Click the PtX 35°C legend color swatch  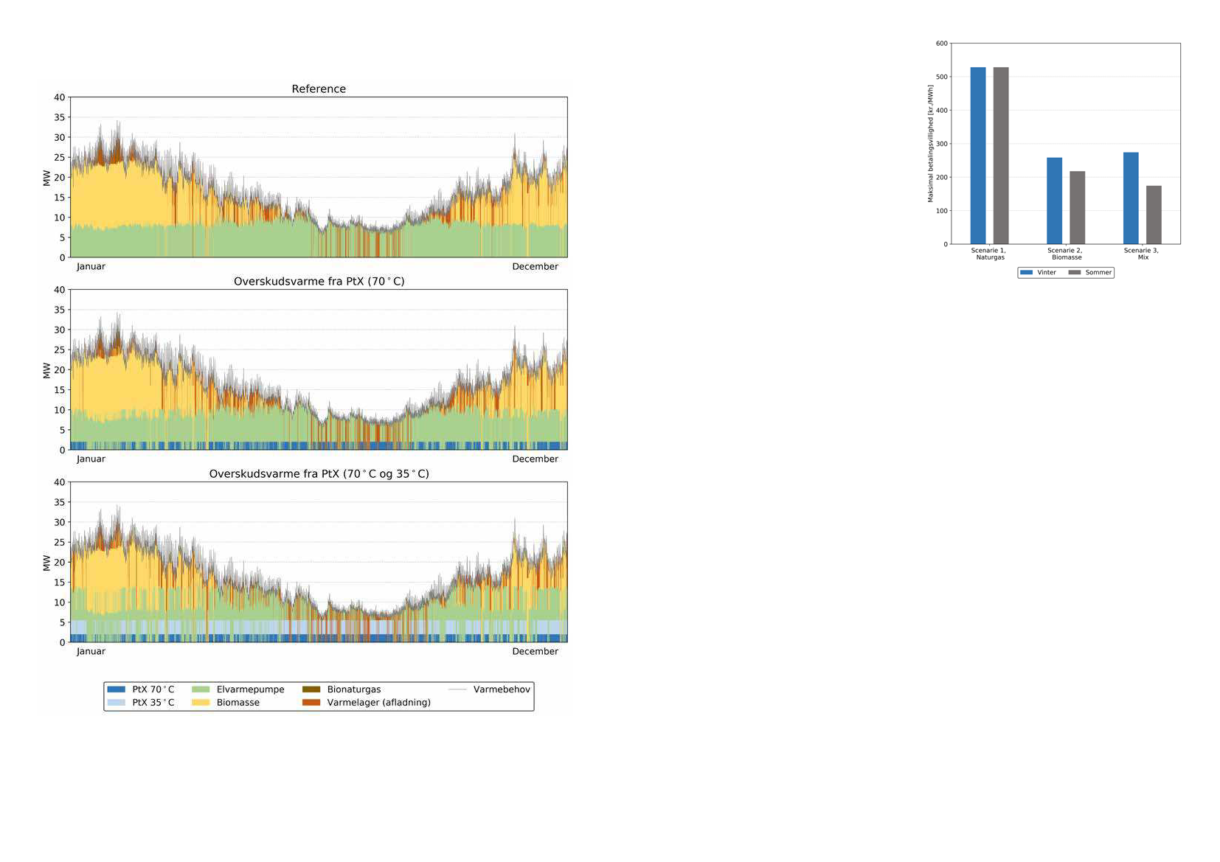pos(116,703)
